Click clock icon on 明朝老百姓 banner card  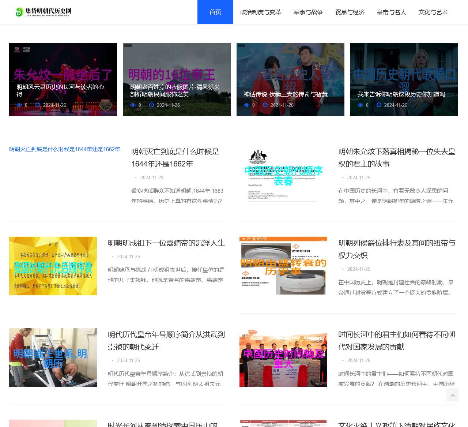tap(151, 105)
